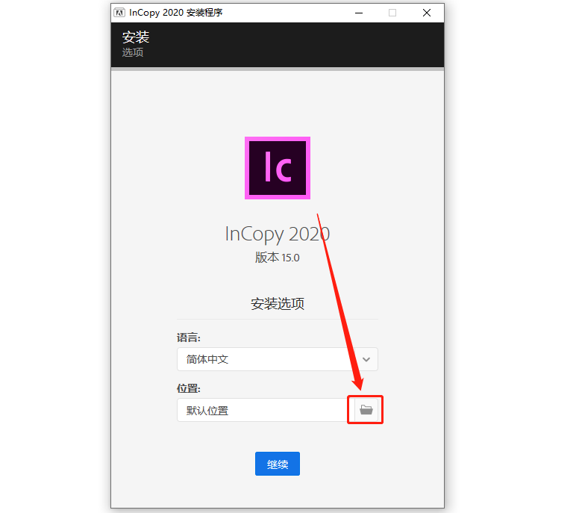This screenshot has width=579, height=513.
Task: Click the InCopy 2020 product name text
Action: [278, 234]
